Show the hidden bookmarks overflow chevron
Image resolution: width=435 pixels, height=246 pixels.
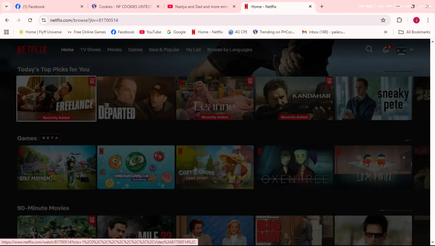coord(385,32)
